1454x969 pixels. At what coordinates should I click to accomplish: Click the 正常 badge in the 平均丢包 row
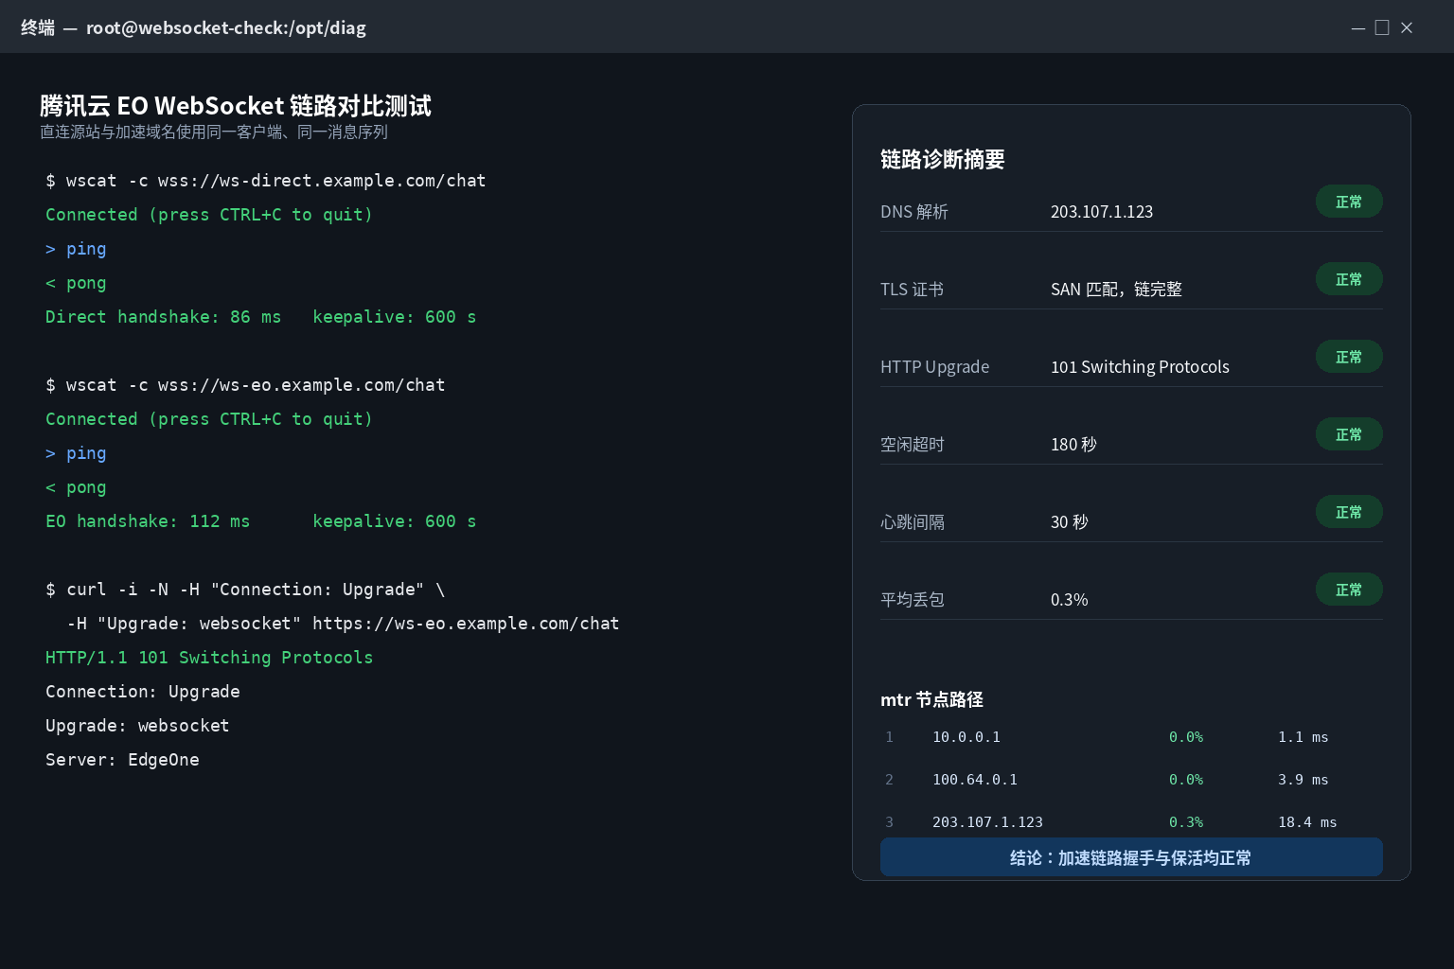(1349, 590)
